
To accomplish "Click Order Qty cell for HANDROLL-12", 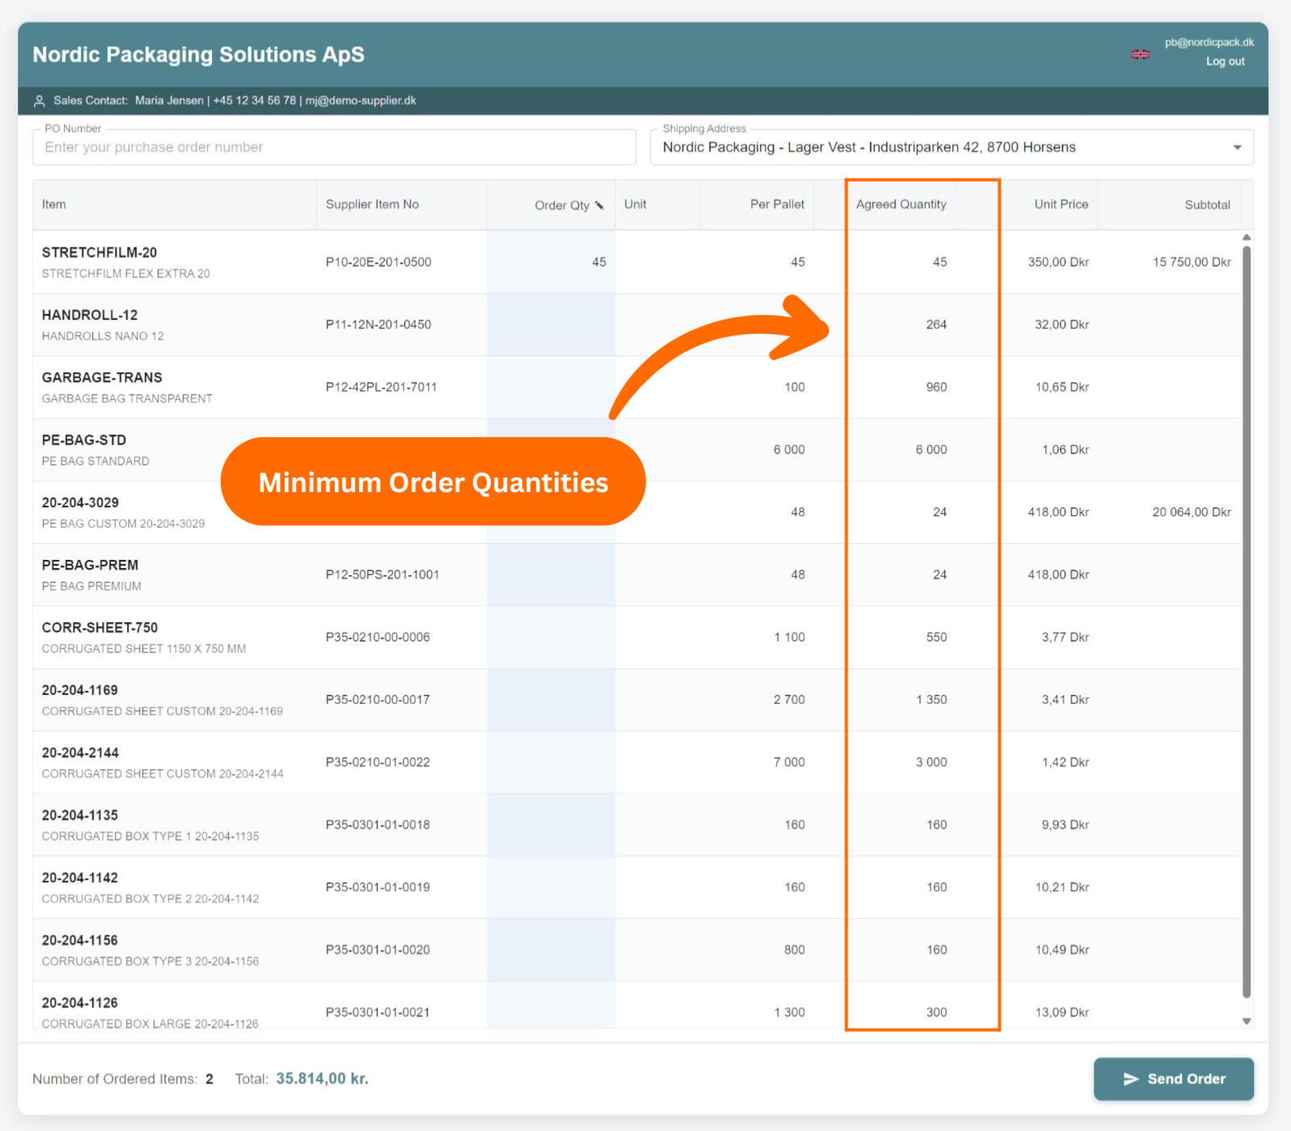I will 551,325.
